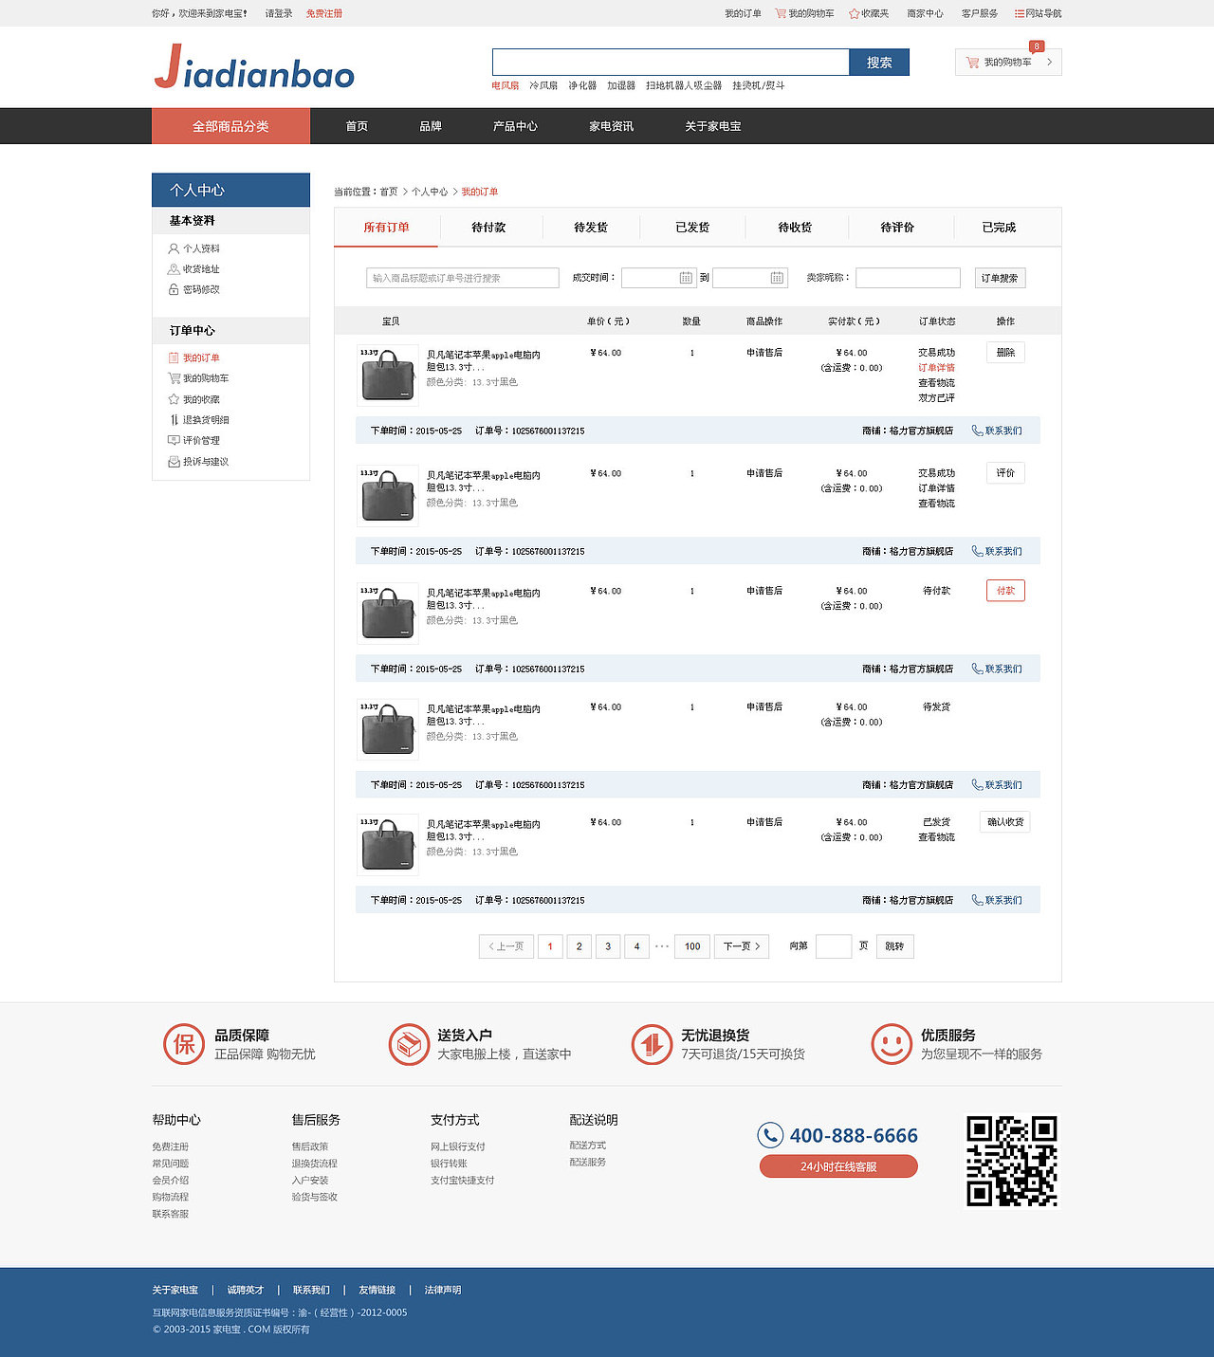Switch to the 待收货 tab
The width and height of the screenshot is (1214, 1357).
point(795,228)
